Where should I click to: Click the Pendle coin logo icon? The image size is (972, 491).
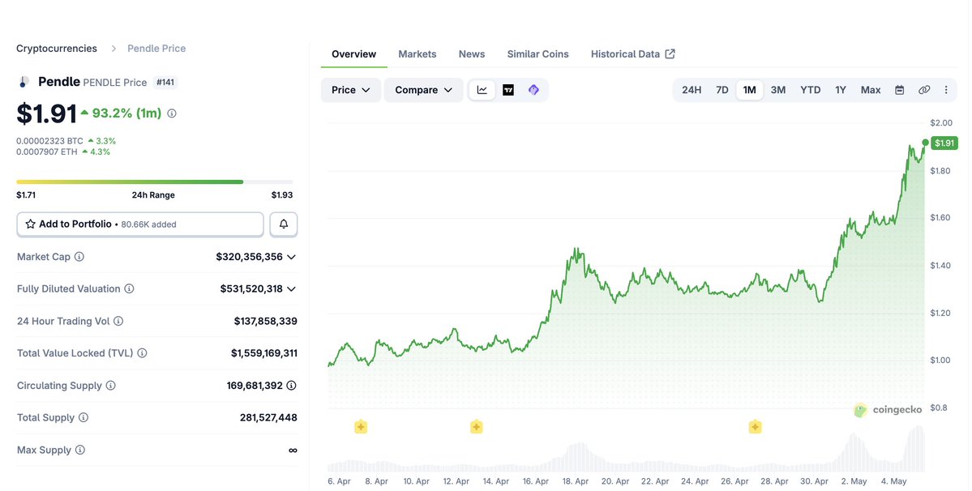24,82
